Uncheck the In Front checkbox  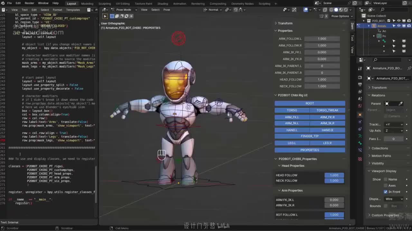point(385,192)
